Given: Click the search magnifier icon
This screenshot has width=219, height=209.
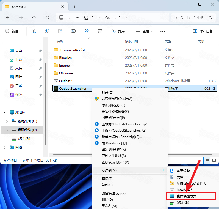Looking at the screenshot, I should point(210,18).
